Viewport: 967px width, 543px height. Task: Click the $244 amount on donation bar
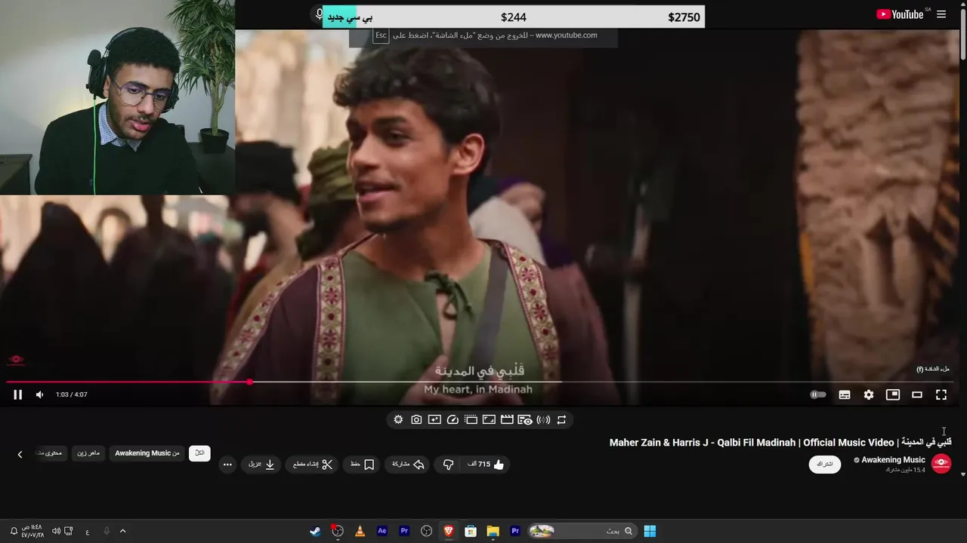[514, 17]
